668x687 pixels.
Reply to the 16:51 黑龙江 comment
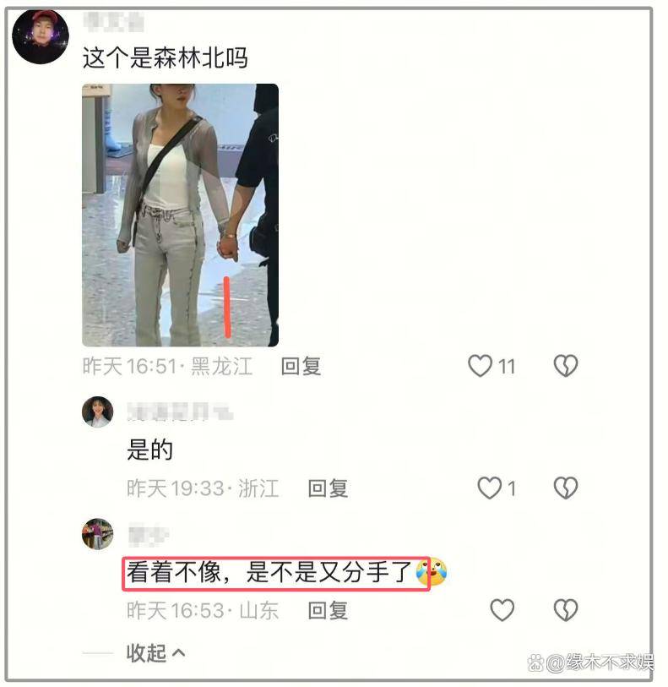click(301, 366)
